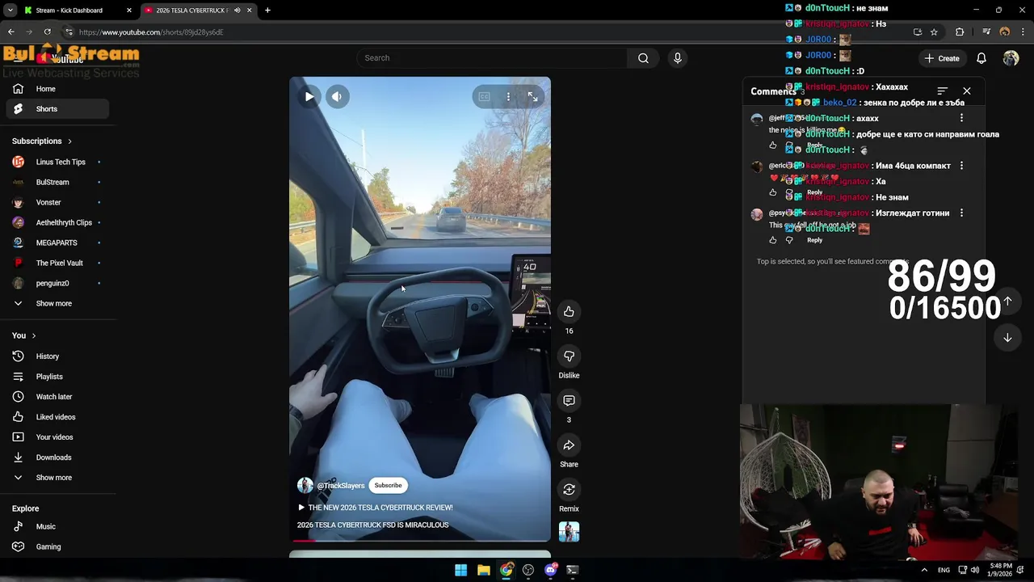Open MEGAPARTS subscription
Viewport: 1034px width, 582px height.
(x=57, y=242)
